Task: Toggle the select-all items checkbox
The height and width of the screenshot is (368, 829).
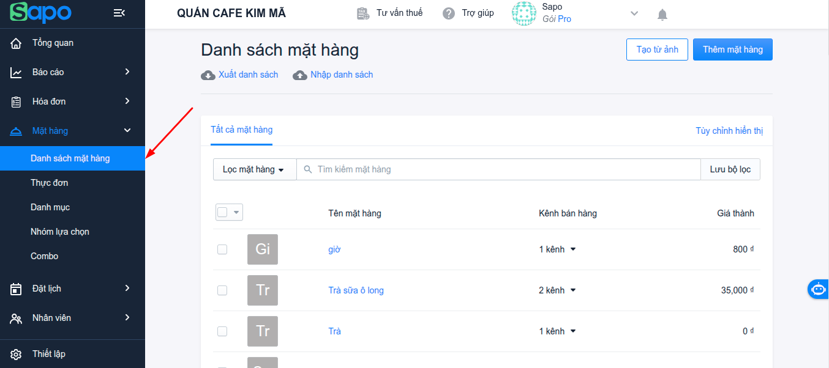Action: click(x=222, y=212)
